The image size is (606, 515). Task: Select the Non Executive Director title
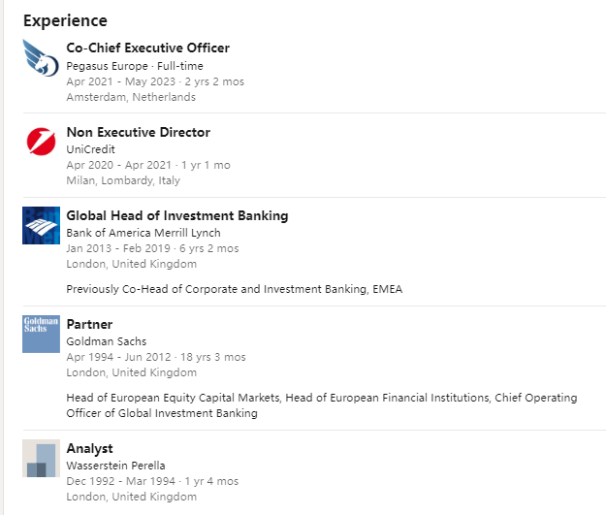point(139,132)
